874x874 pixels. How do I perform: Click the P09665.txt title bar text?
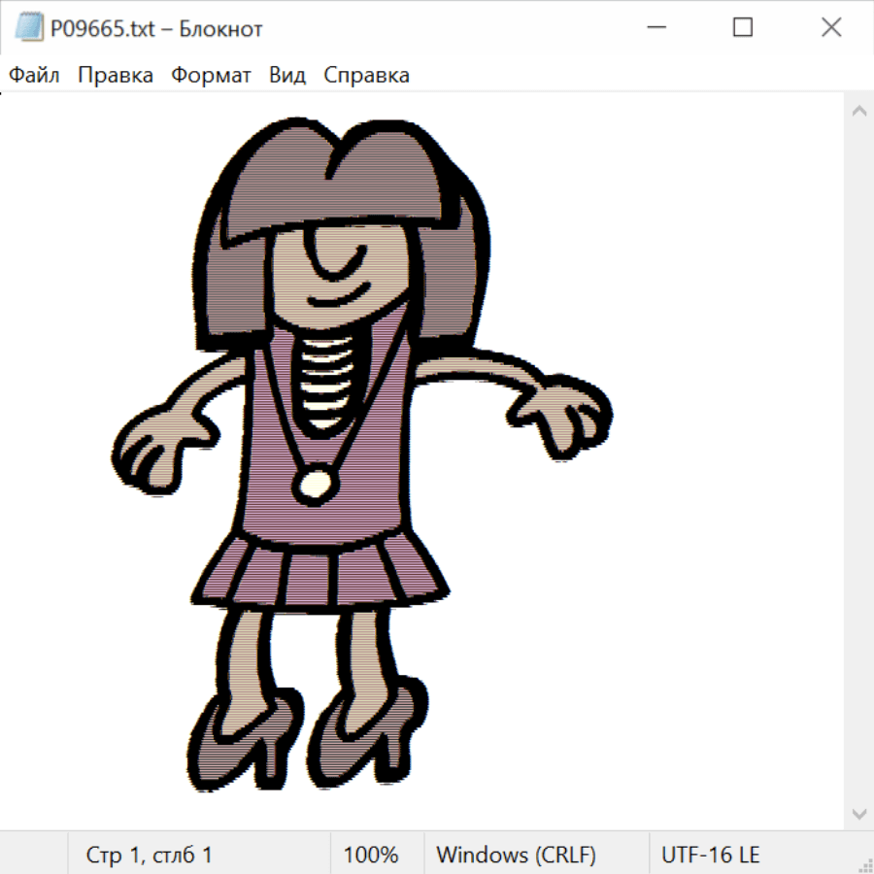pyautogui.click(x=155, y=29)
